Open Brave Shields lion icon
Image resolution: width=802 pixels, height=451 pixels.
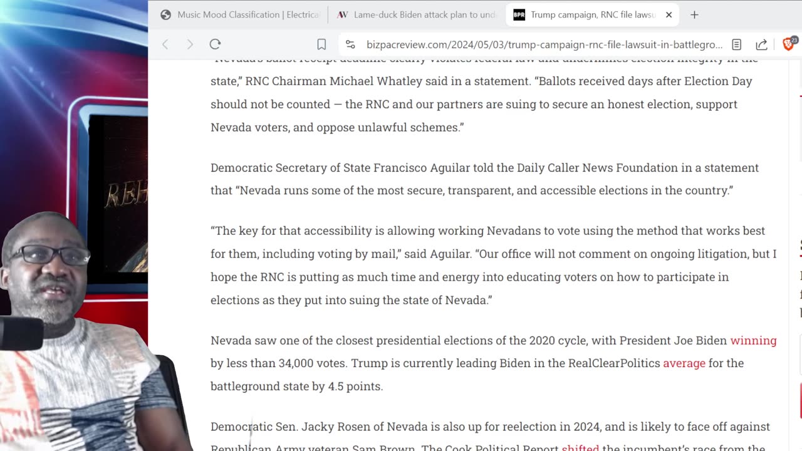point(789,44)
